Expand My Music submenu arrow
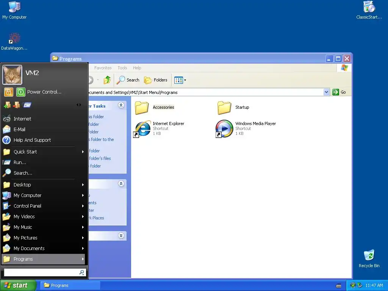388x291 pixels. (83, 227)
